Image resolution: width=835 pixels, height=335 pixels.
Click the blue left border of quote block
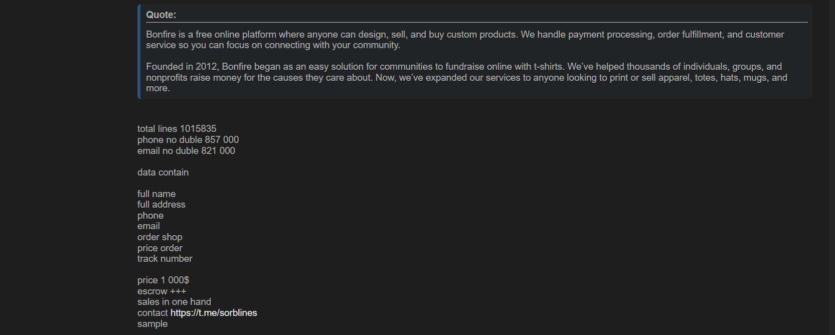click(139, 52)
